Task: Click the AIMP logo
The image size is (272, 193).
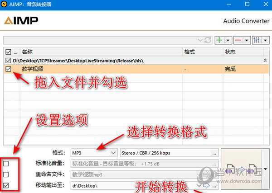Action: click(21, 21)
